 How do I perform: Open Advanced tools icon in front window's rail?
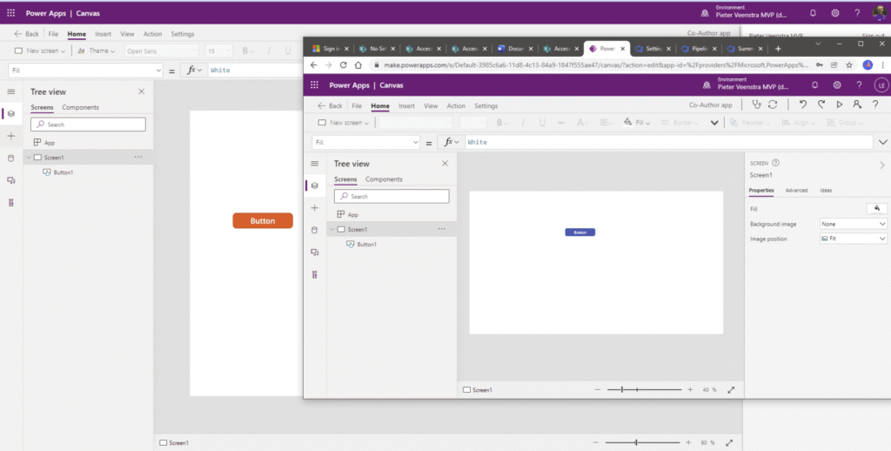click(315, 275)
